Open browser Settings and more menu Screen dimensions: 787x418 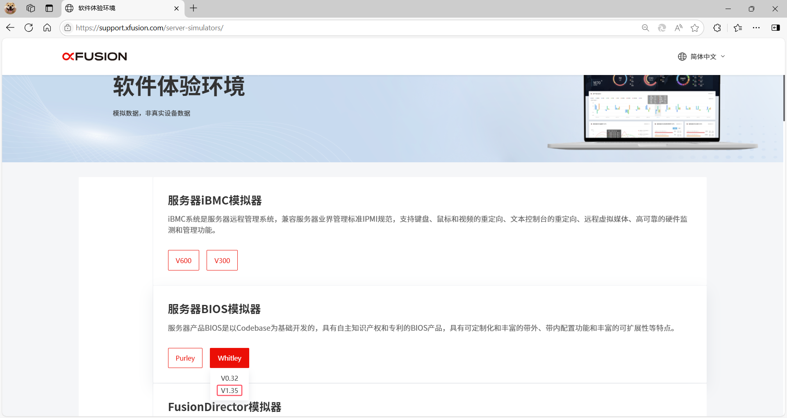pyautogui.click(x=756, y=27)
